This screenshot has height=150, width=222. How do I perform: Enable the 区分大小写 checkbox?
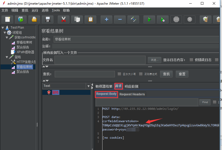[x=120, y=74]
